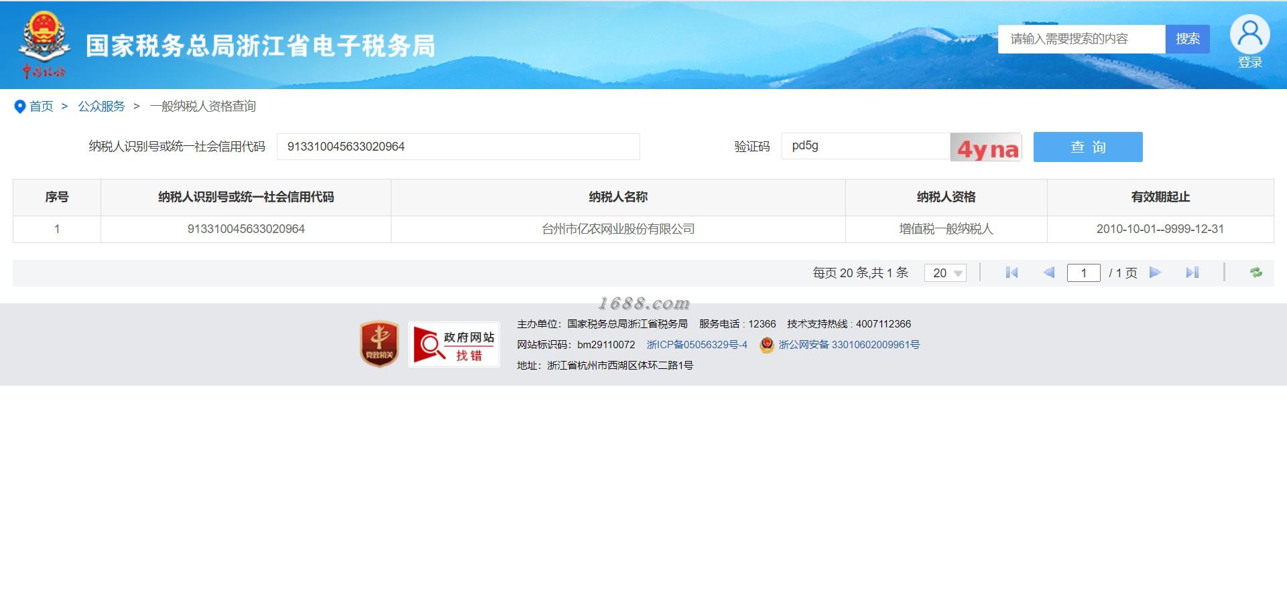1287x604 pixels.
Task: Click the 纳税人名称 column header
Action: (618, 197)
